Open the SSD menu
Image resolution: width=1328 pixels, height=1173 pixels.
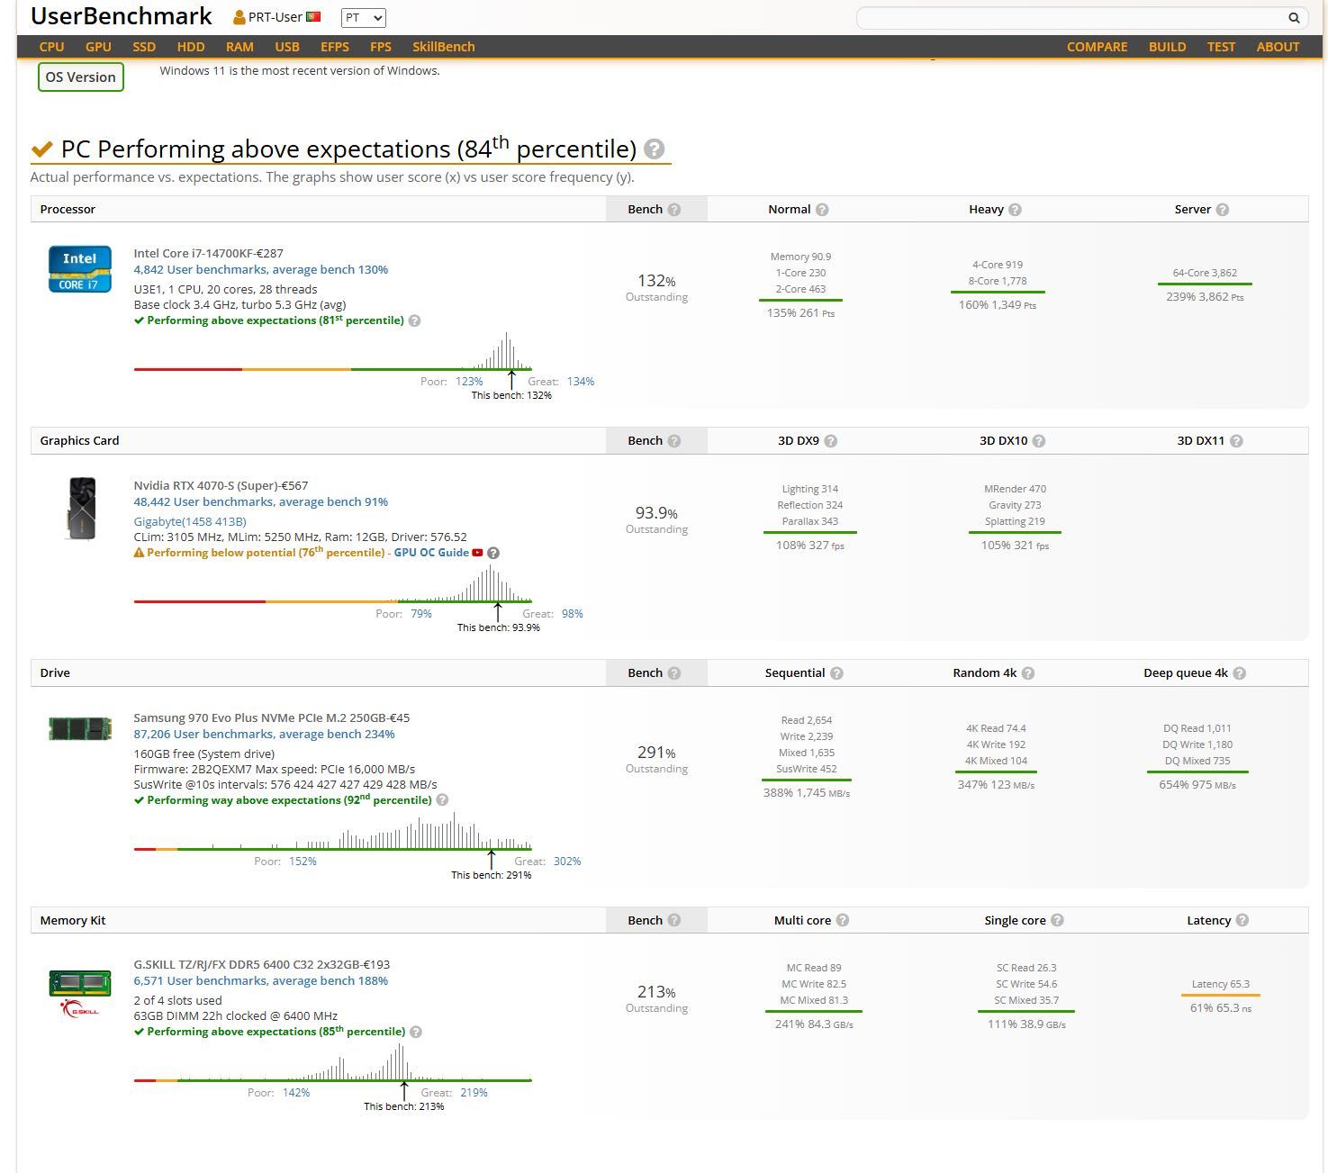coord(144,47)
